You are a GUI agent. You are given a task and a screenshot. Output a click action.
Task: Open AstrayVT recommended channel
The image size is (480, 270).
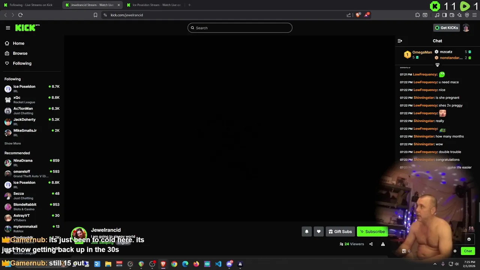tap(32, 217)
